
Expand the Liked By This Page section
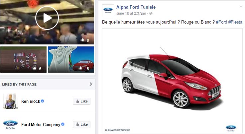click(x=91, y=84)
